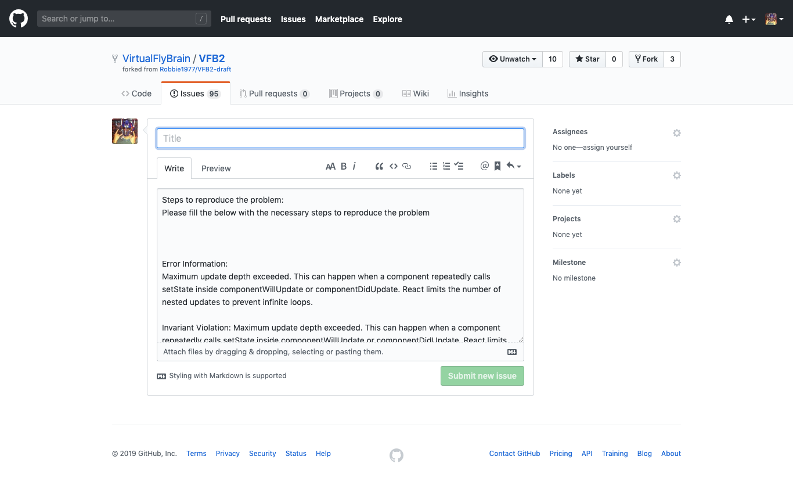Open the Unwatch dropdown

coord(513,59)
